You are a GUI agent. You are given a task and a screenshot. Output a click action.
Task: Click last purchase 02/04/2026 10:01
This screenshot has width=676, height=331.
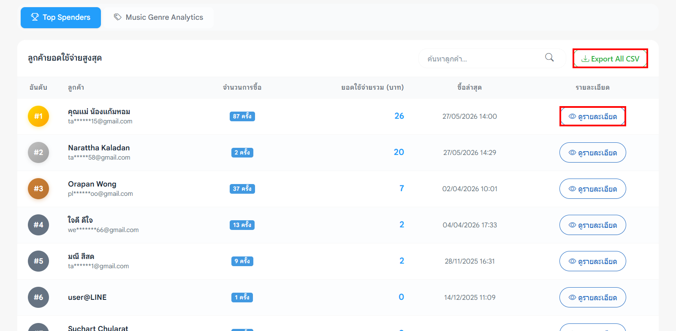click(470, 189)
